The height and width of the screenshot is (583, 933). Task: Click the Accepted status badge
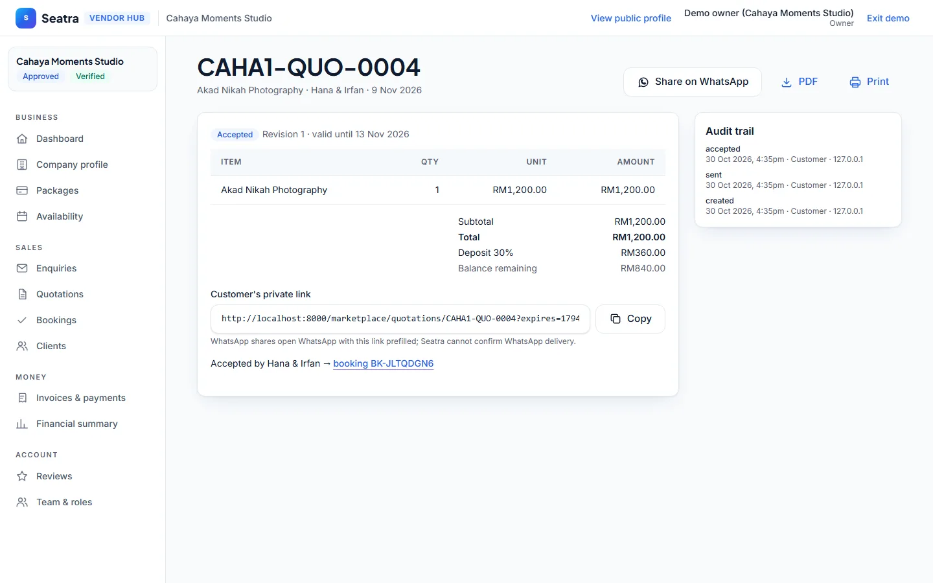click(x=235, y=135)
